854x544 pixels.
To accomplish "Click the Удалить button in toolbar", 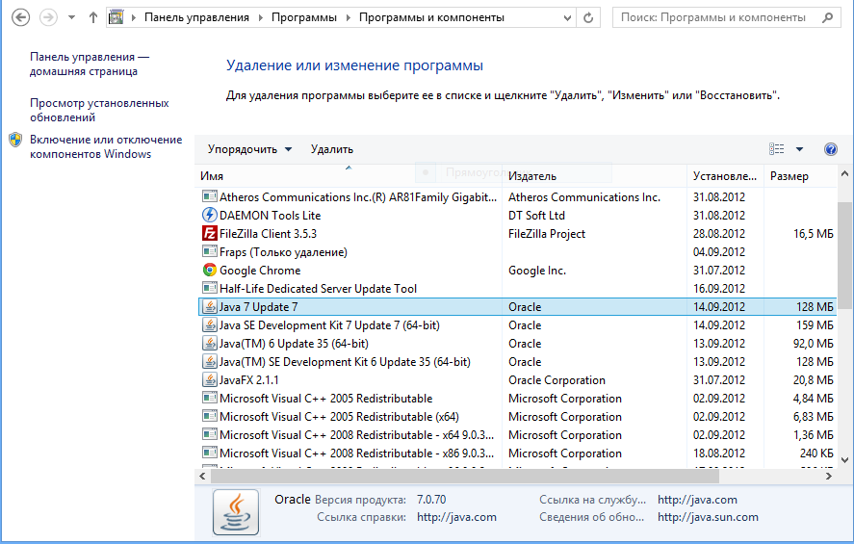I will point(332,149).
